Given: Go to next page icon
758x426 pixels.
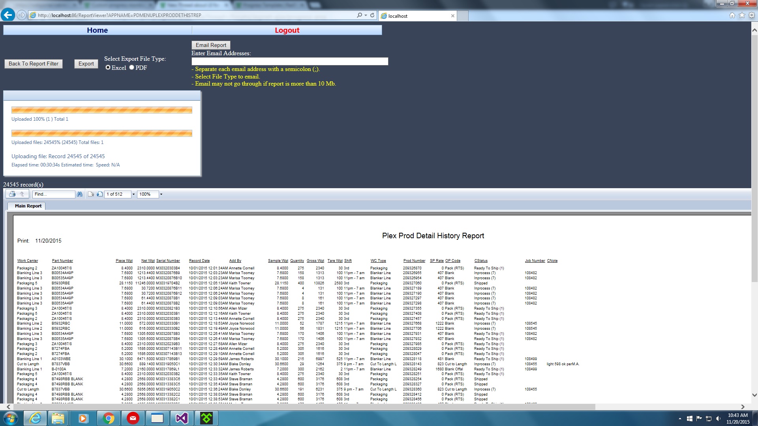Looking at the screenshot, I should tap(100, 194).
